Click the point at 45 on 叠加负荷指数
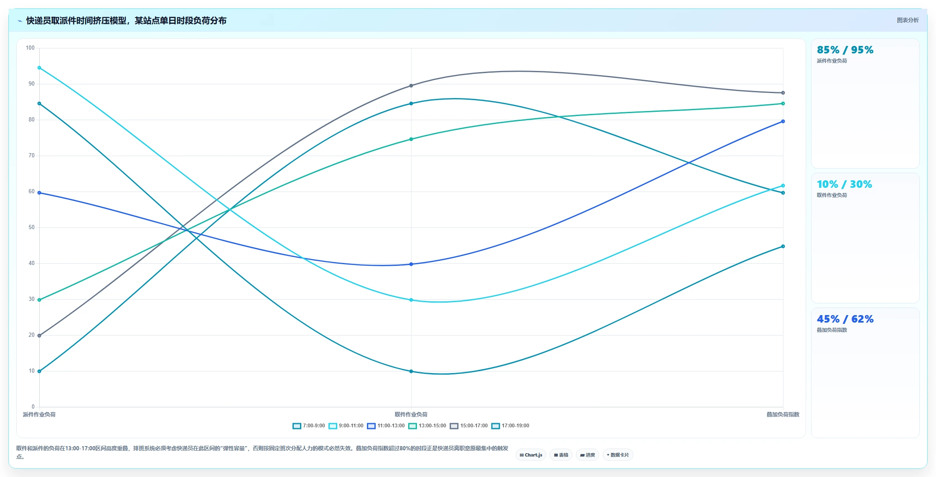This screenshot has width=936, height=477. pos(783,246)
